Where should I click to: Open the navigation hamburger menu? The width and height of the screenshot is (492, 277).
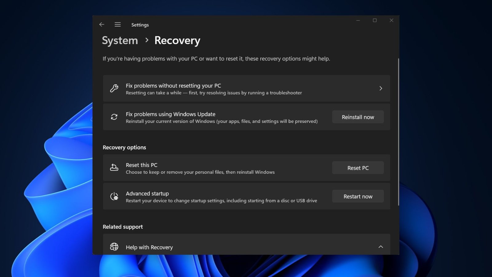(x=117, y=24)
